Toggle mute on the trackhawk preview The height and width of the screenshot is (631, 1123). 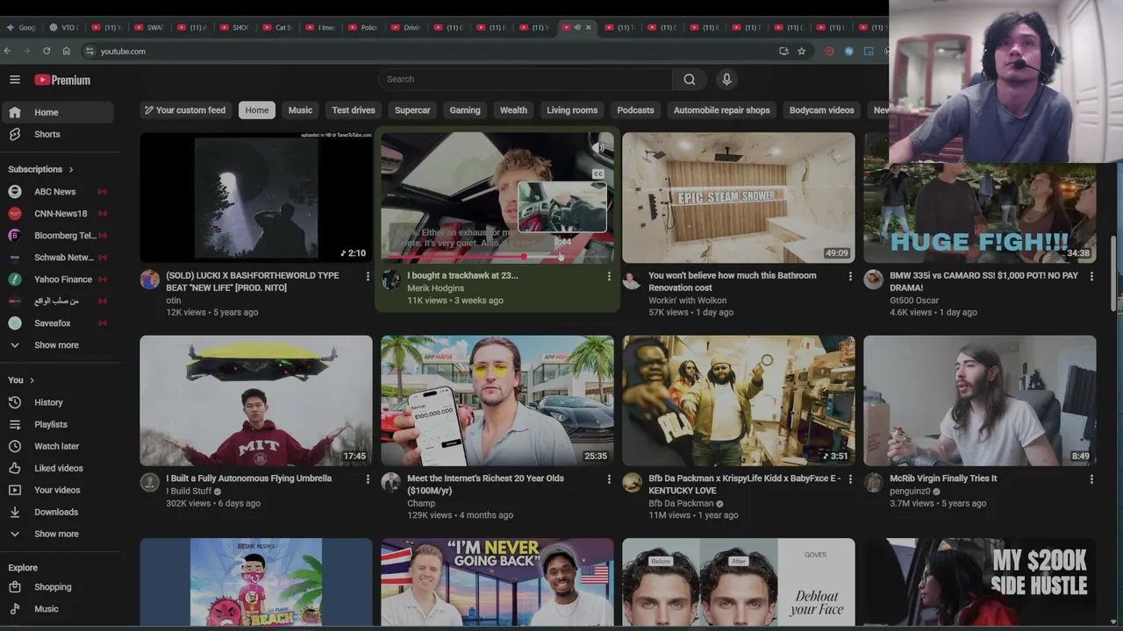(600, 148)
